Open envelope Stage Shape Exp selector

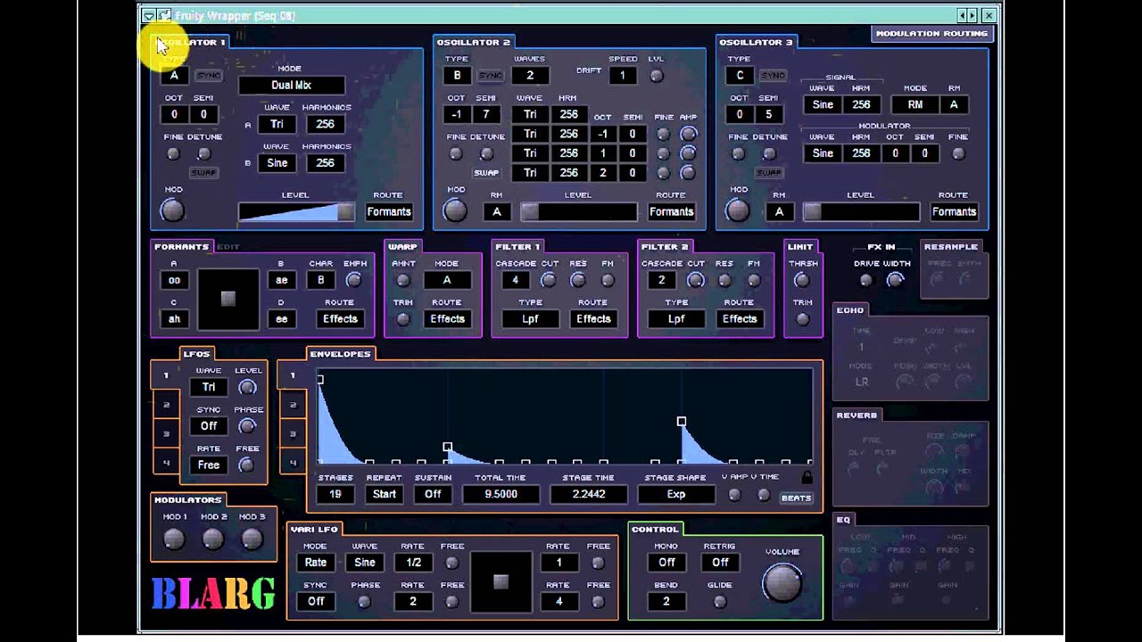click(x=676, y=494)
